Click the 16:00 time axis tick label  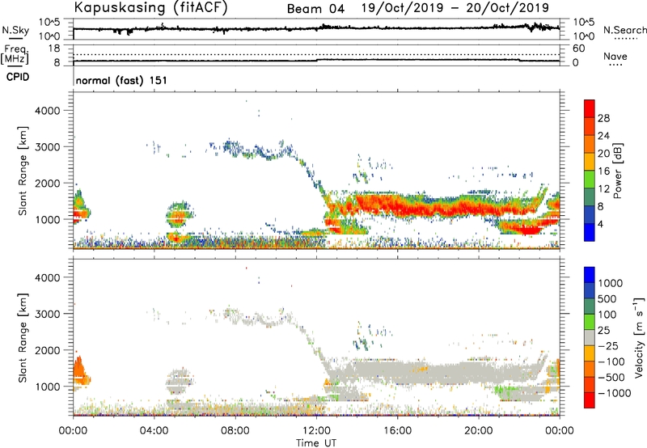click(397, 431)
